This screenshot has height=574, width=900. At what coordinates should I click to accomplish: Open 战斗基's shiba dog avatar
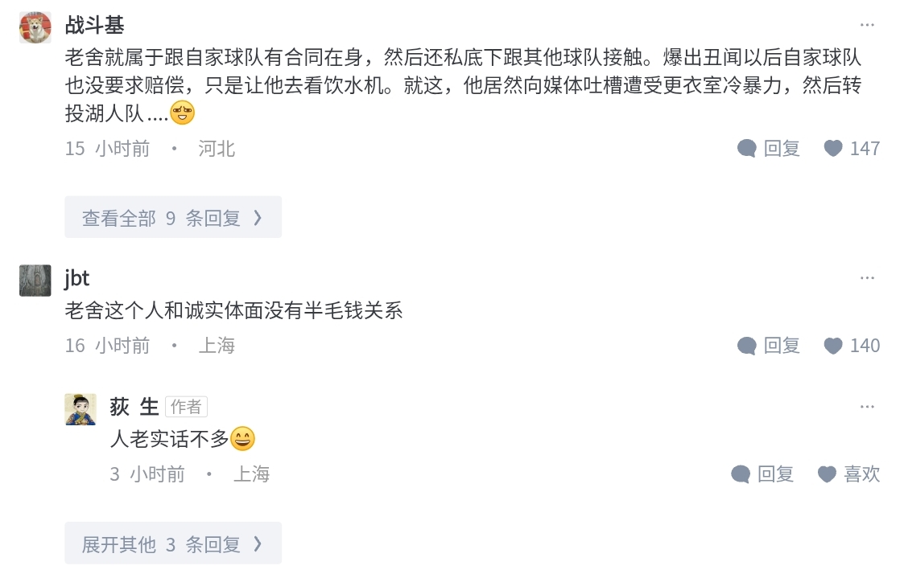point(35,27)
